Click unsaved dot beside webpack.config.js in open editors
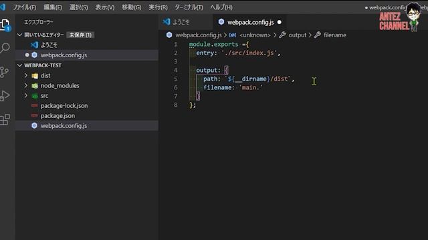The image size is (428, 240). tap(27, 55)
